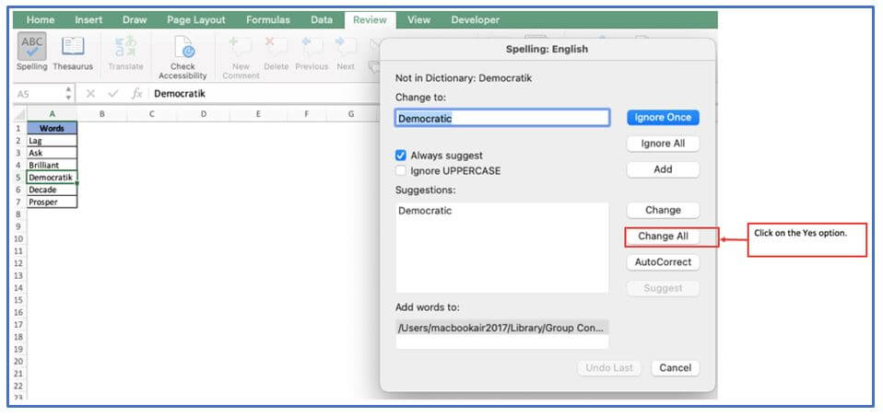Switch to Page Layout tab
Screen dimensions: 883x416
point(196,19)
